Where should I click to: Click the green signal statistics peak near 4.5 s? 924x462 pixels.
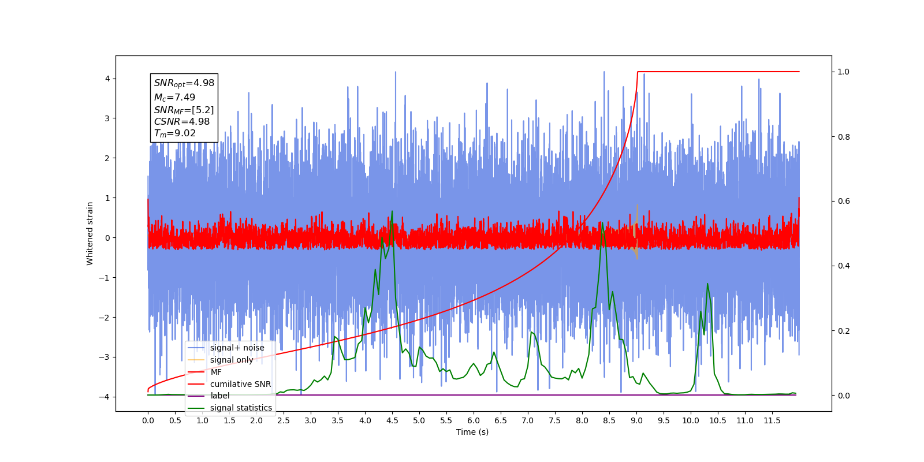pos(392,212)
